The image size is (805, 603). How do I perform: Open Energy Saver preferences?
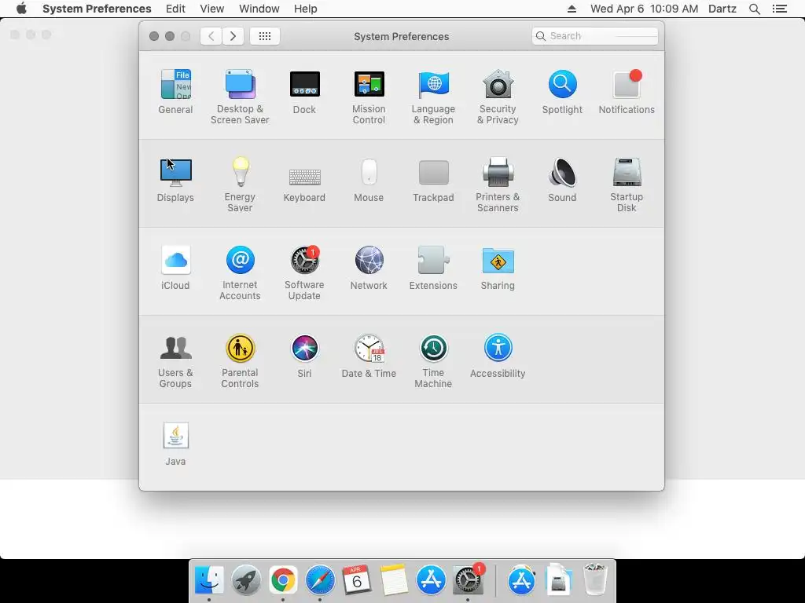(240, 185)
